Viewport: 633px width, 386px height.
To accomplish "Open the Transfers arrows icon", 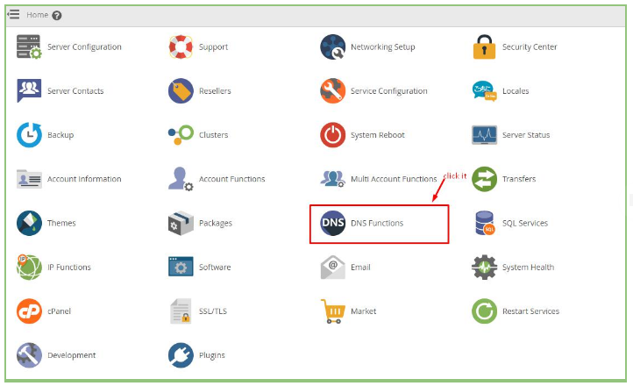I will point(484,179).
